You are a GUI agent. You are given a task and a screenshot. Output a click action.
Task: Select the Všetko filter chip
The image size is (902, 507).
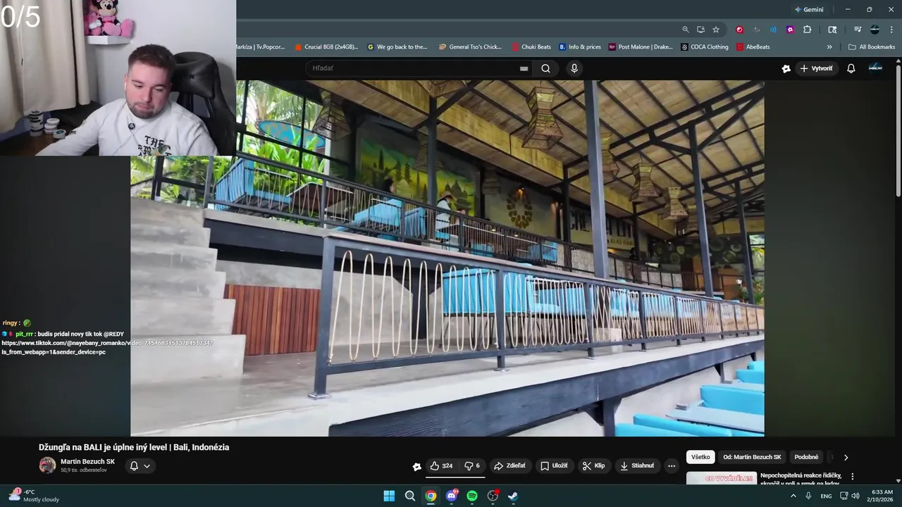coord(700,457)
